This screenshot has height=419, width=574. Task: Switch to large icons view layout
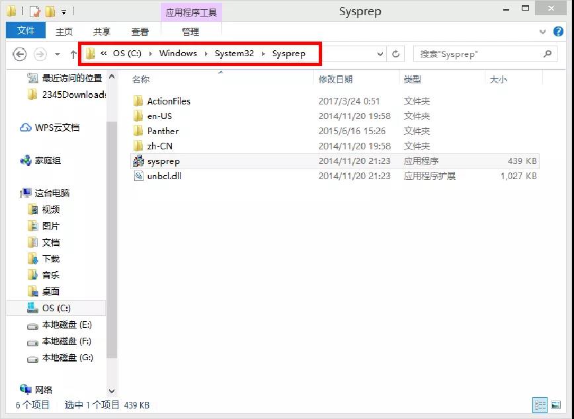pos(555,405)
